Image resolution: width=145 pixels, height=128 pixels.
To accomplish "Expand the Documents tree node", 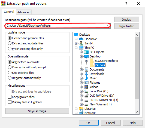I will [x=81, y=70].
